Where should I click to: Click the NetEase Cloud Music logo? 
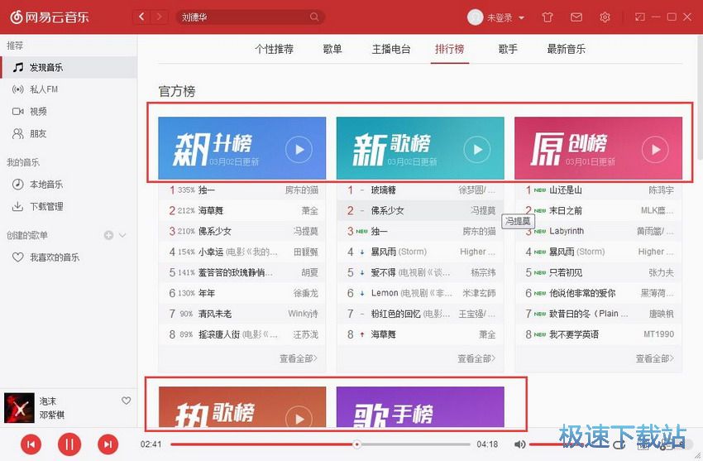point(50,17)
